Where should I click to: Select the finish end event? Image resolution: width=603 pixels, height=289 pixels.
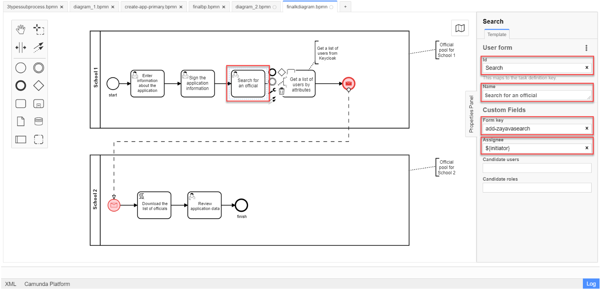[242, 205]
